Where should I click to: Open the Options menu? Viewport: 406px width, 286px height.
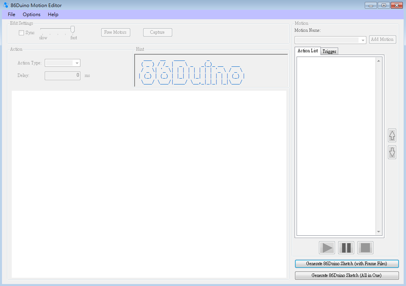click(32, 15)
